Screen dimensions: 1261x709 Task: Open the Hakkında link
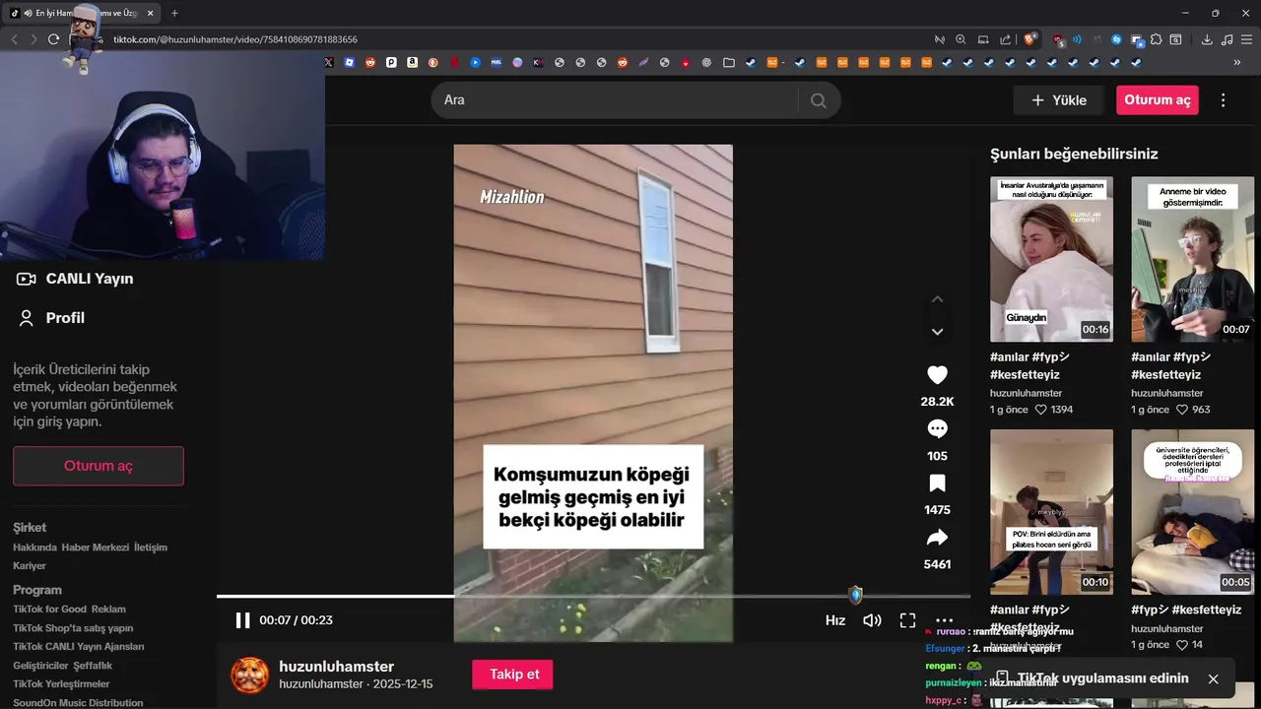point(34,548)
